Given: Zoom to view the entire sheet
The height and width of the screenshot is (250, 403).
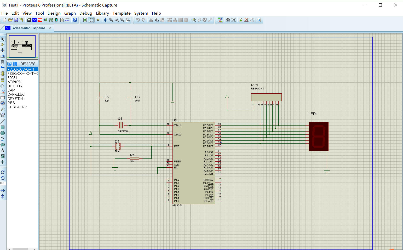Looking at the screenshot, I should click(122, 20).
